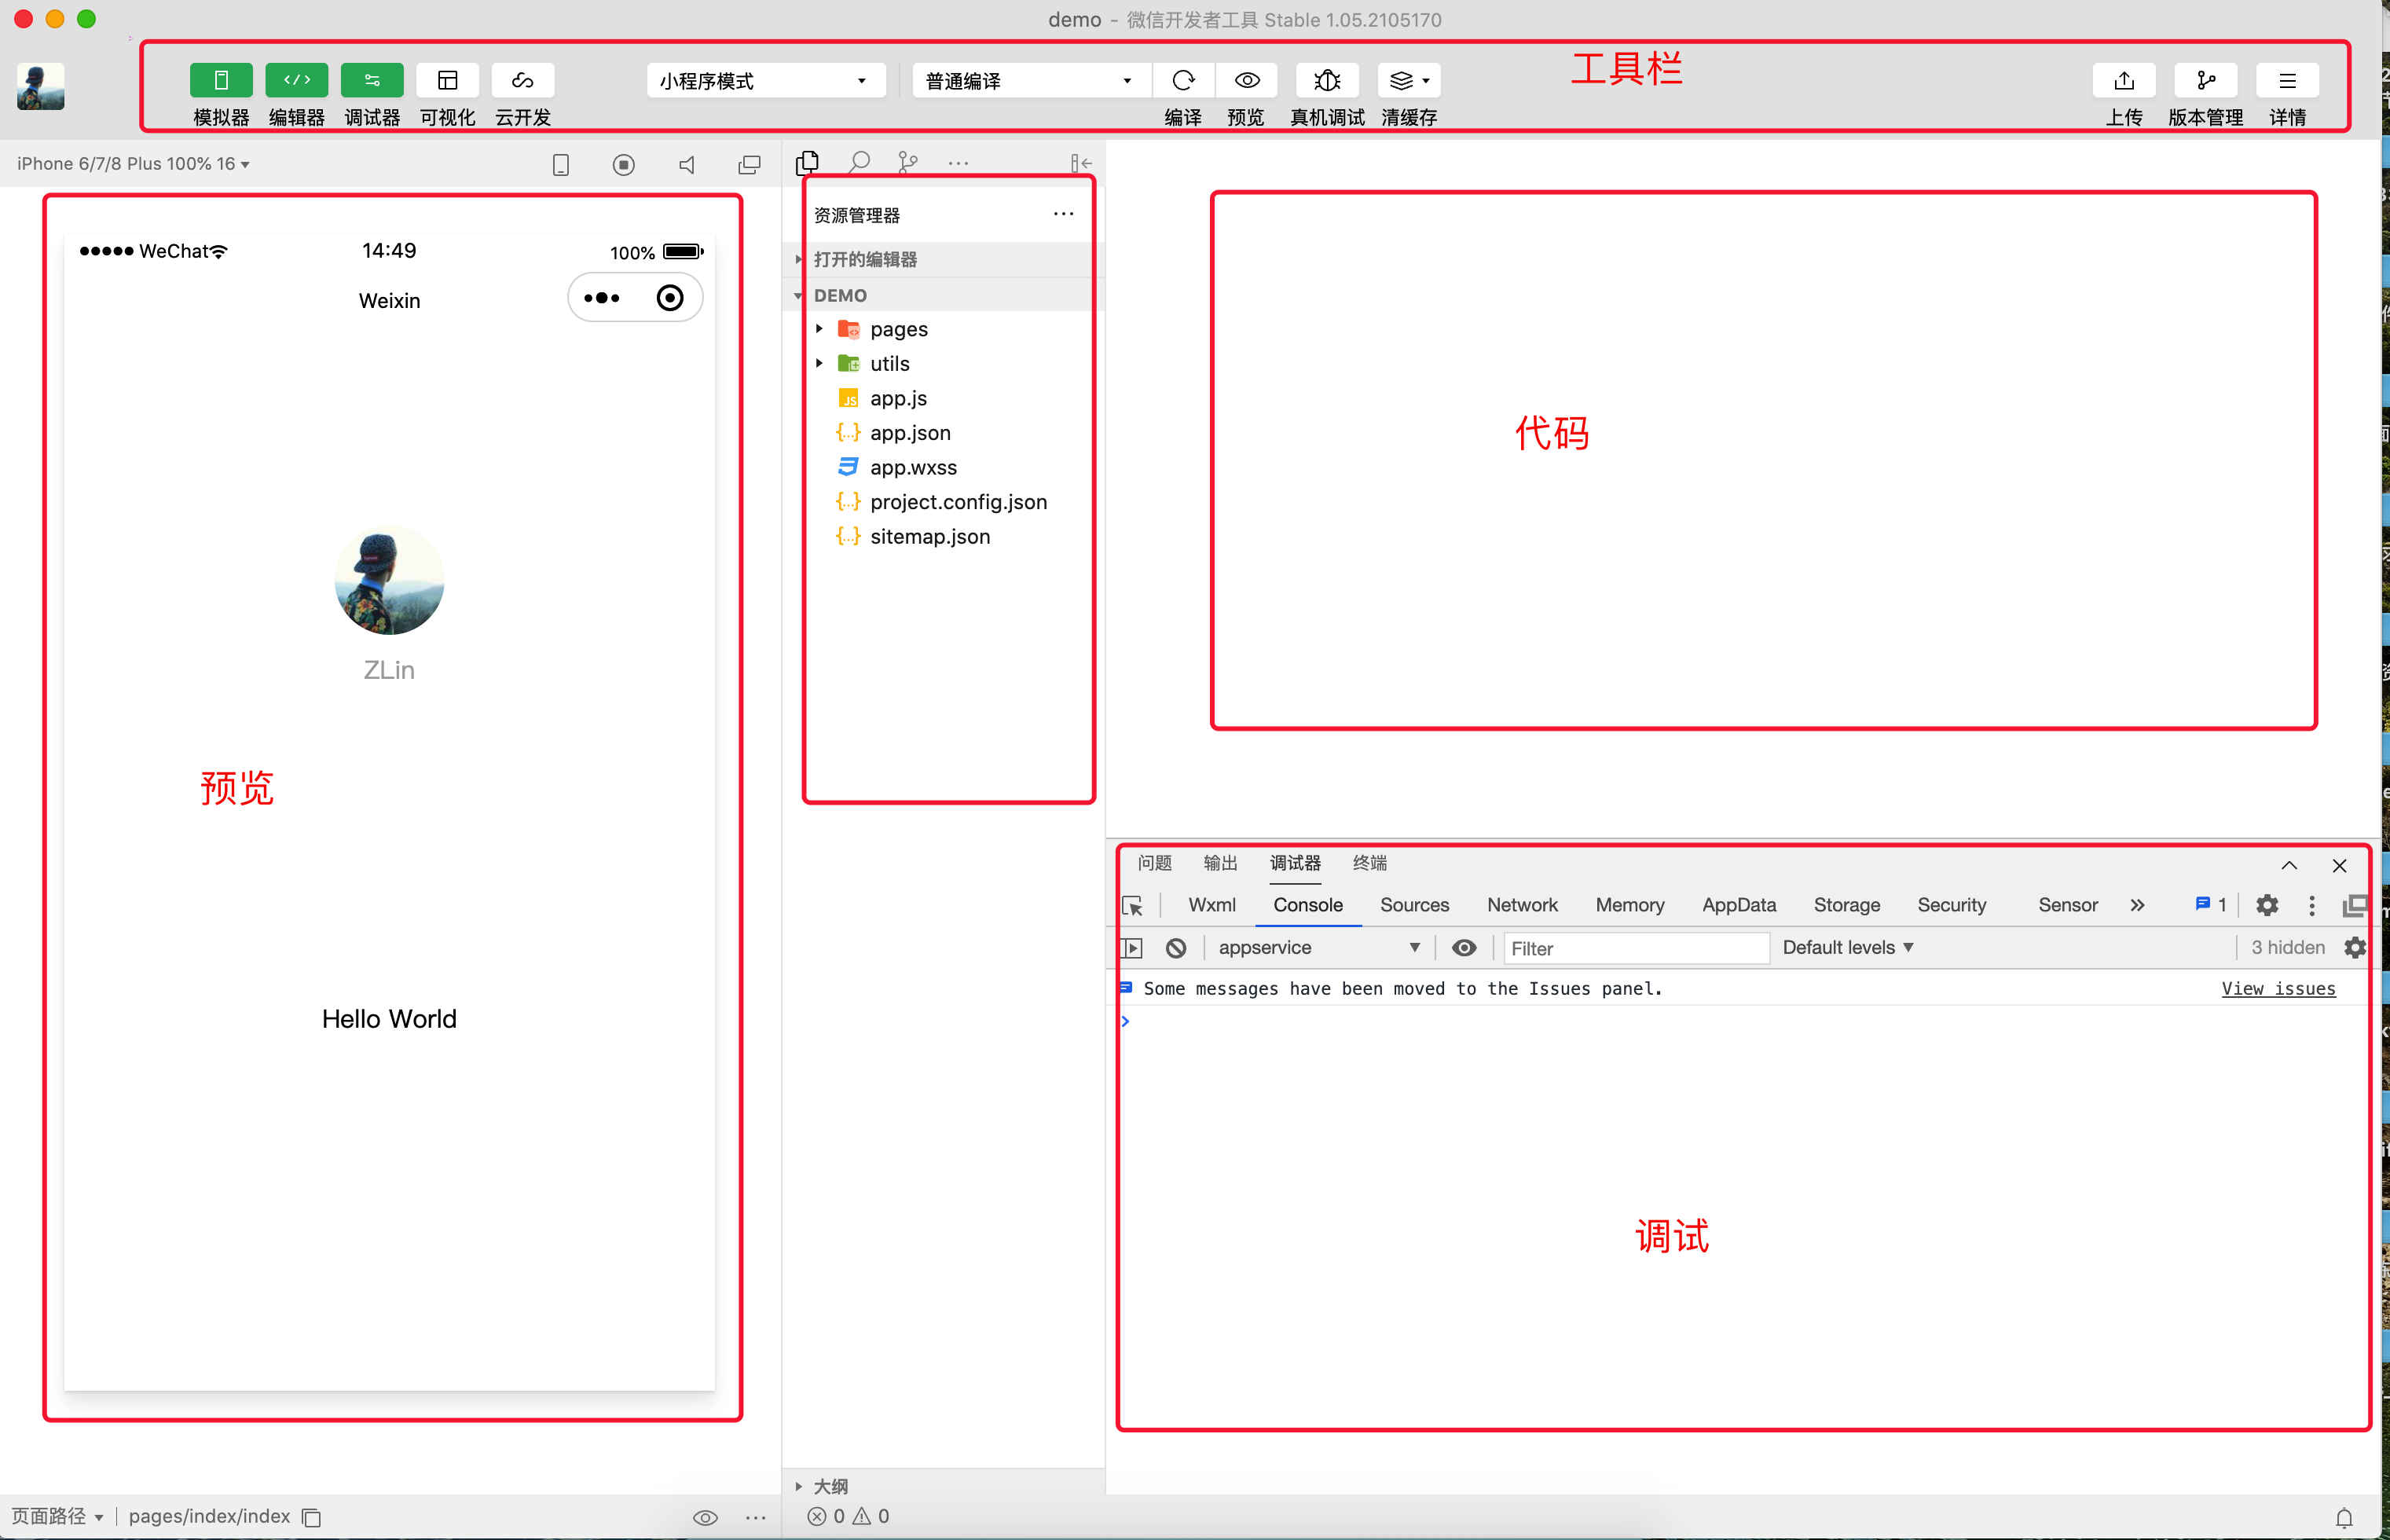The width and height of the screenshot is (2390, 1540).
Task: Click the Upload (上传) icon
Action: pyautogui.click(x=2124, y=80)
